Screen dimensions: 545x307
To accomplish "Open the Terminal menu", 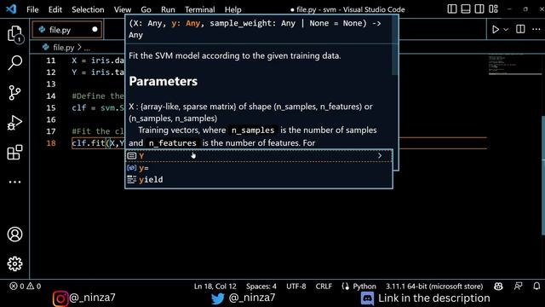I will point(200,9).
